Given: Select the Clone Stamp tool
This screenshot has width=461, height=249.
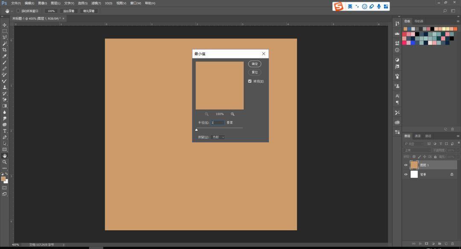Looking at the screenshot, I should click(x=4, y=87).
